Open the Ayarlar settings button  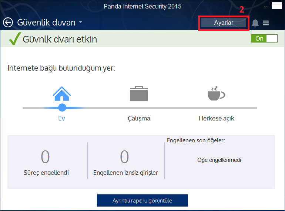pos(224,23)
